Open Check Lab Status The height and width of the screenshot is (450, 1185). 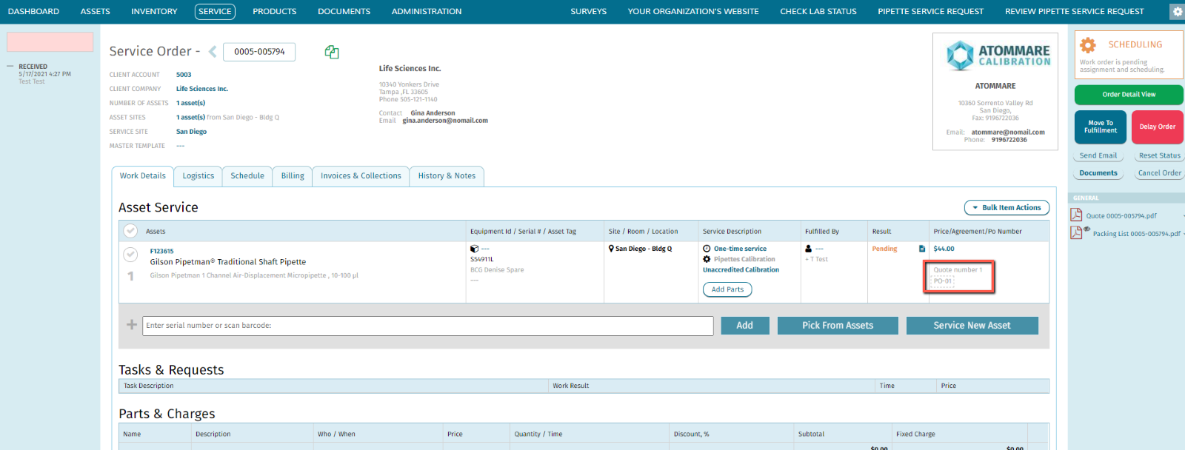point(818,11)
